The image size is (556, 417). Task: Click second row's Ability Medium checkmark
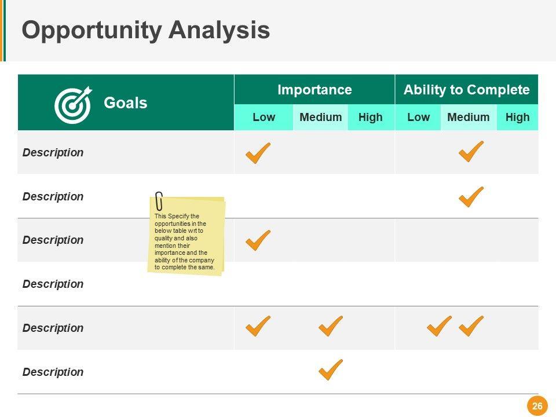point(471,197)
